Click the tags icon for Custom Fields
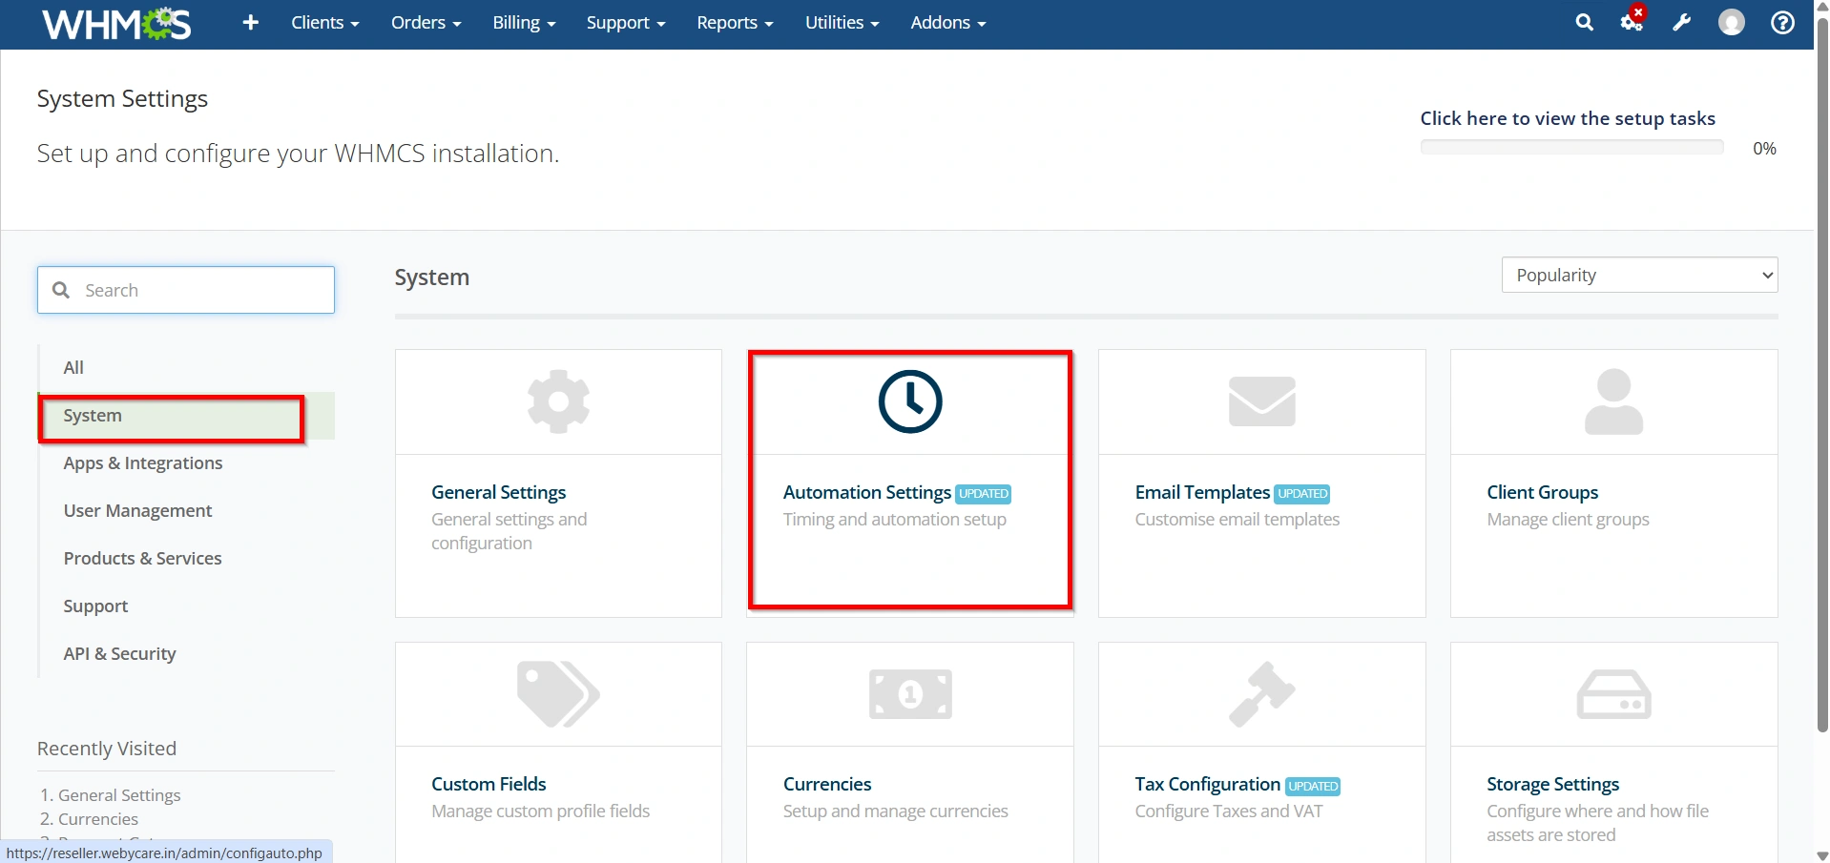Viewport: 1830px width, 863px height. pyautogui.click(x=558, y=694)
